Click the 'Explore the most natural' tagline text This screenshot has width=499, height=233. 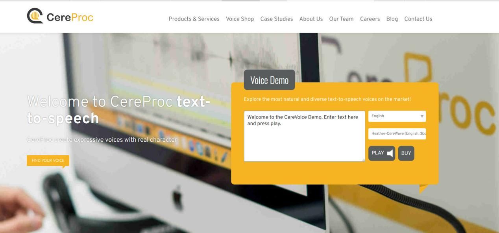tap(327, 99)
